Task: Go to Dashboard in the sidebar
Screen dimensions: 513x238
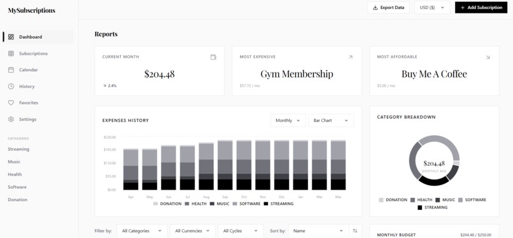Action: coord(38,37)
